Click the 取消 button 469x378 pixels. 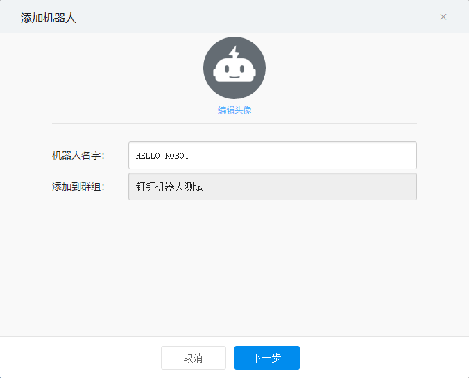(194, 358)
